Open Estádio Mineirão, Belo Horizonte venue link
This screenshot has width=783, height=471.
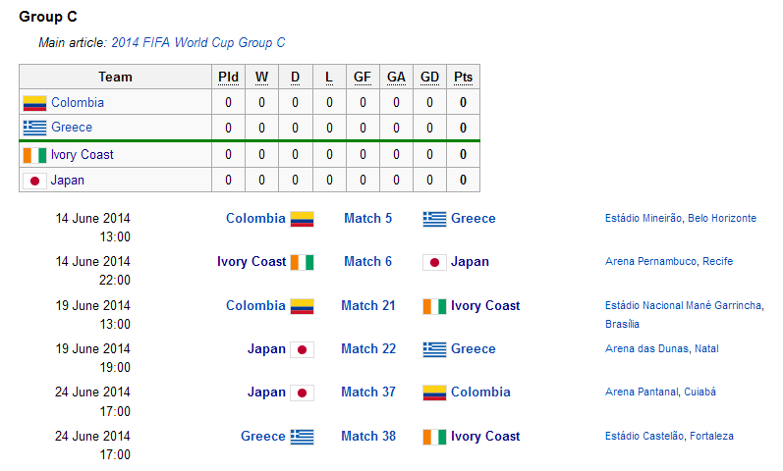[680, 218]
